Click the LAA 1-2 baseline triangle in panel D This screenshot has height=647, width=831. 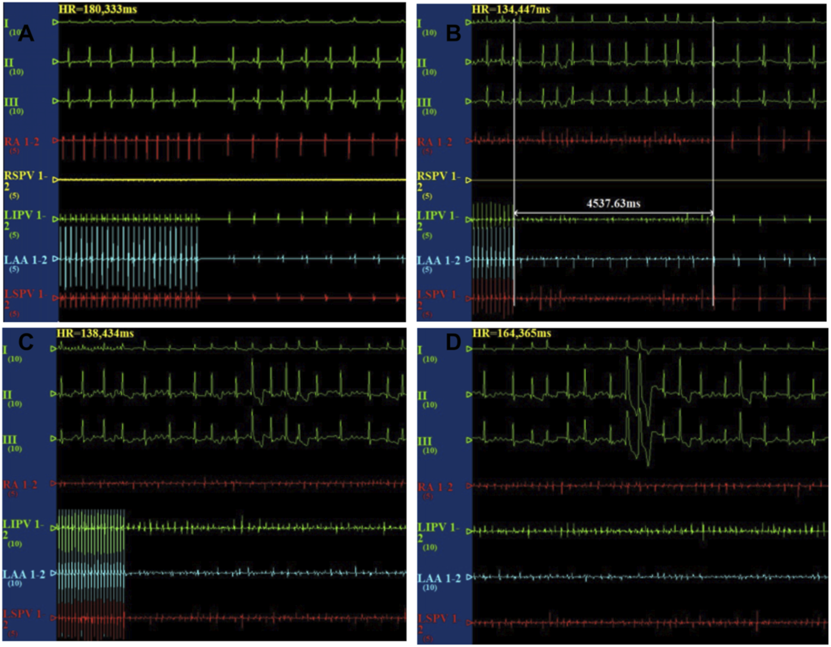pyautogui.click(x=469, y=576)
